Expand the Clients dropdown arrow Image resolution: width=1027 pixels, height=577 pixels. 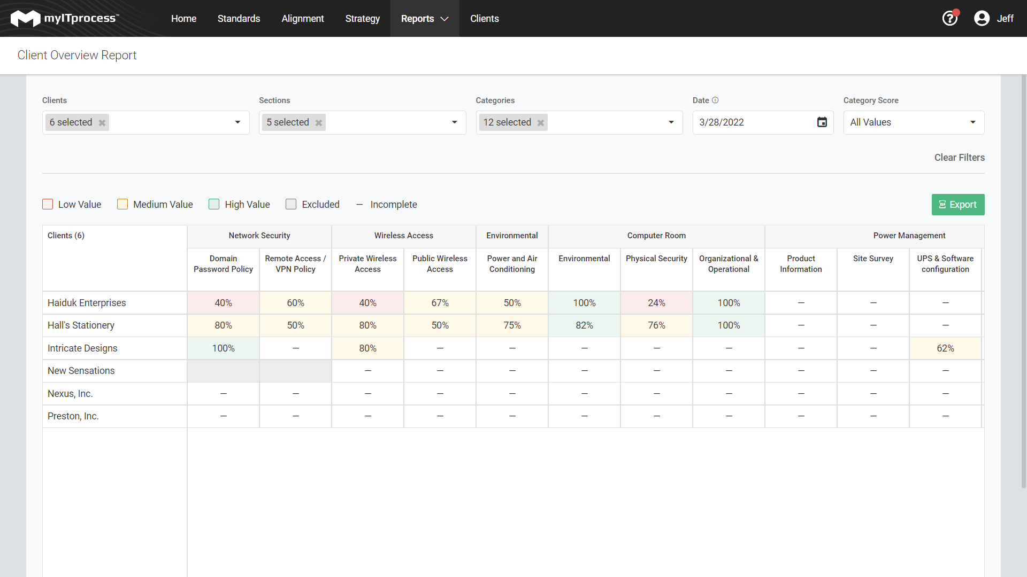237,122
